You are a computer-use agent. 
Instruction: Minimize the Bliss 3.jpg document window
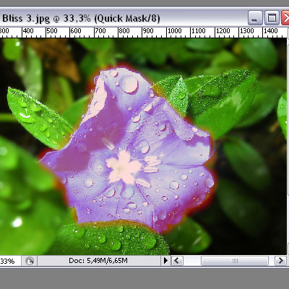(255, 18)
